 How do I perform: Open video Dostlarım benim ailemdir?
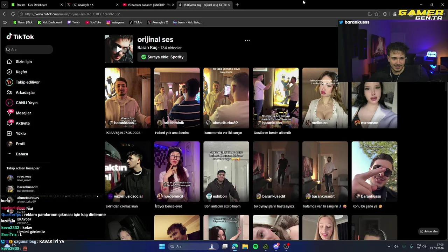point(275,98)
